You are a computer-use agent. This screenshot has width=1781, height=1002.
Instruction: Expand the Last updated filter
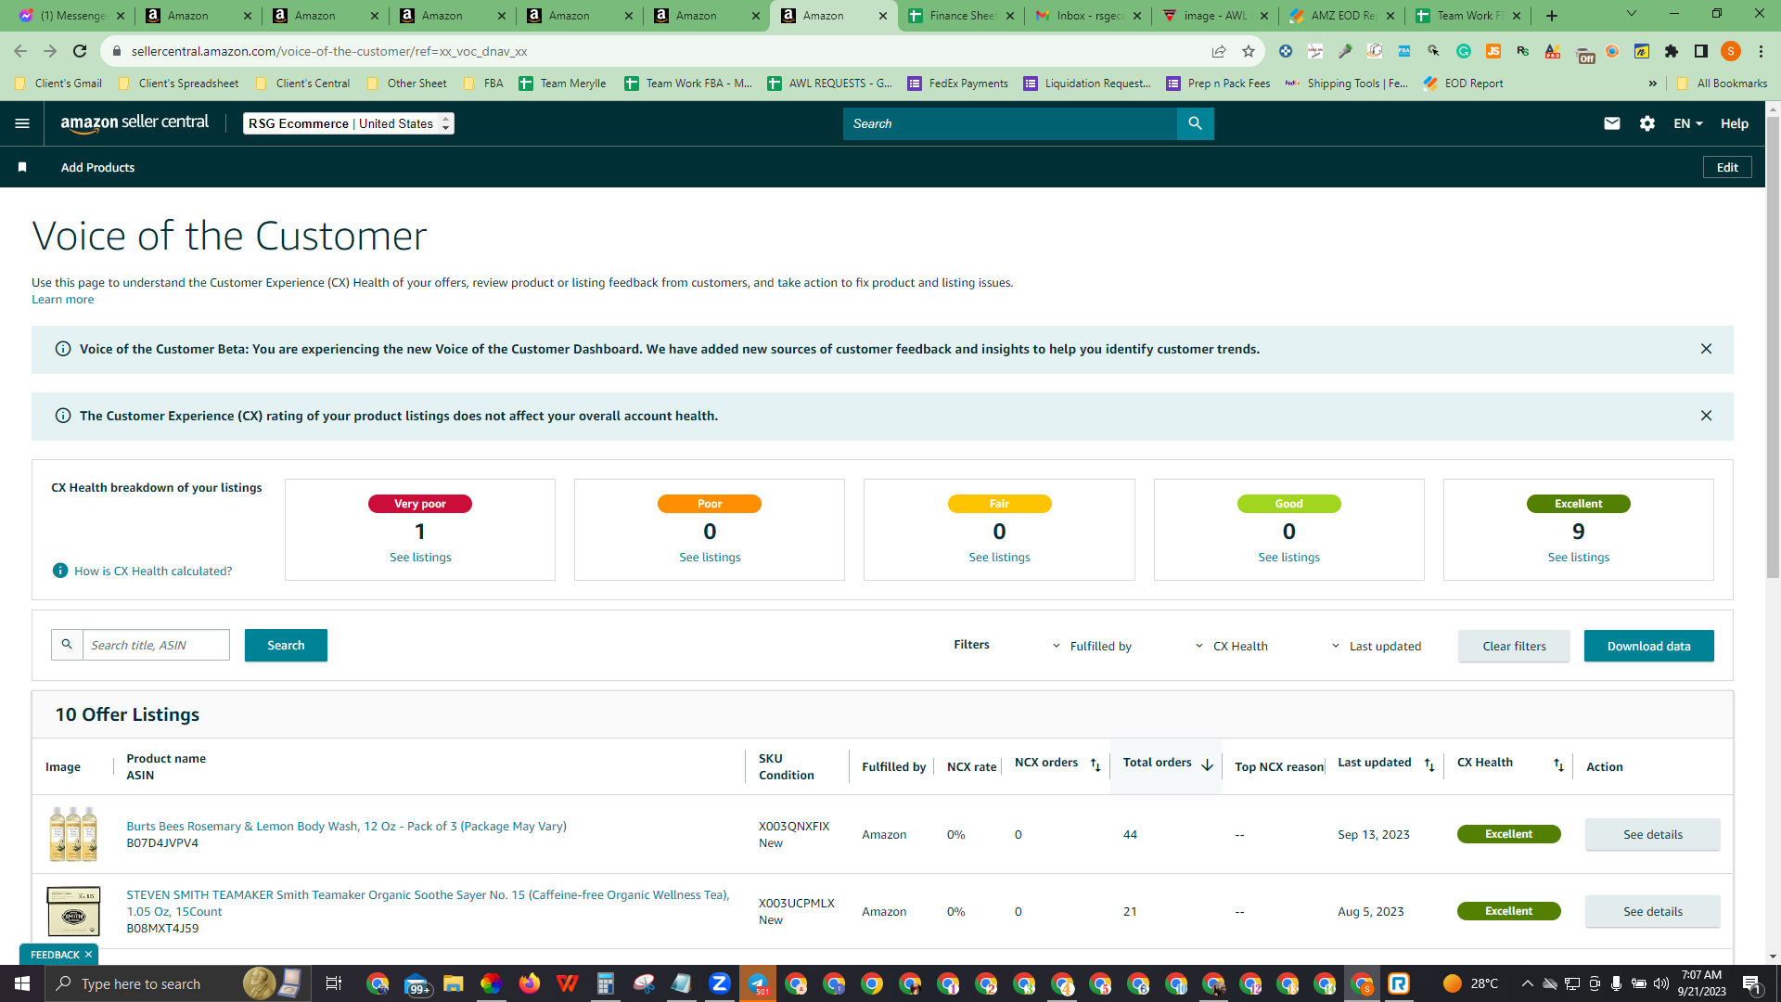tap(1376, 646)
